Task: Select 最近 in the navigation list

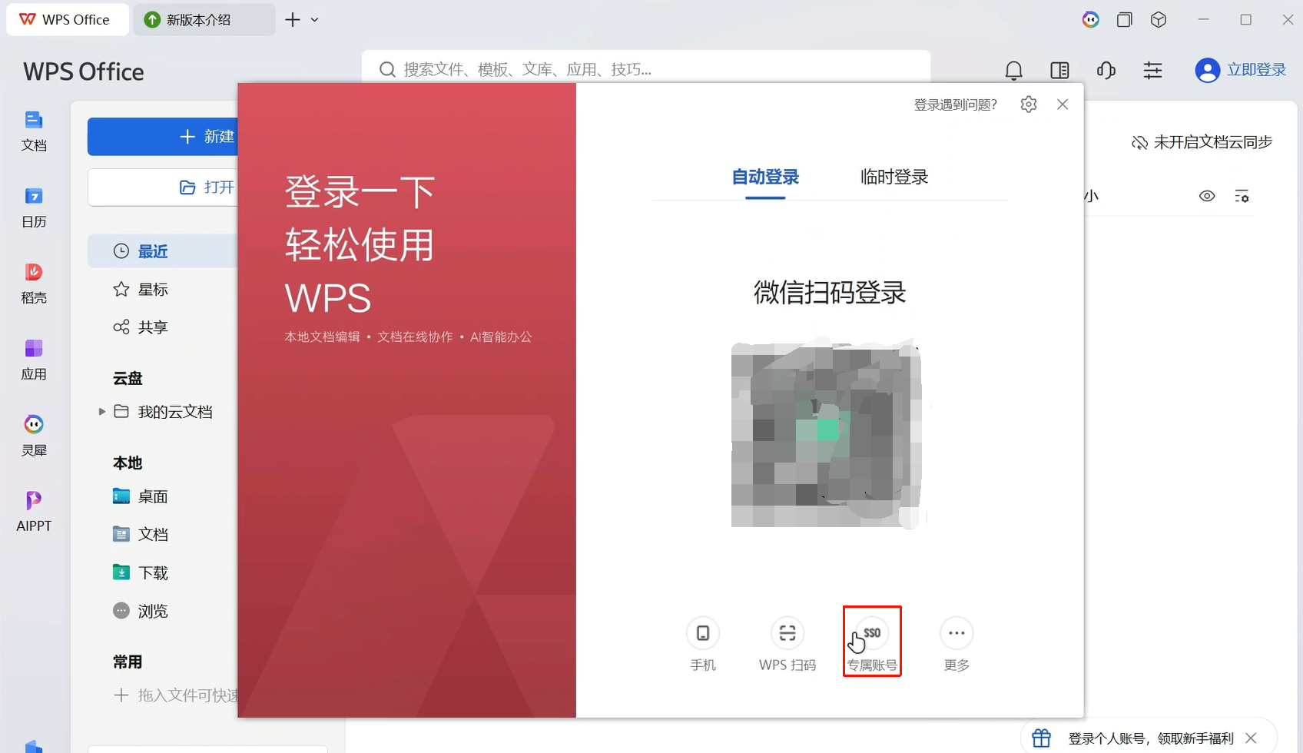Action: (163, 251)
